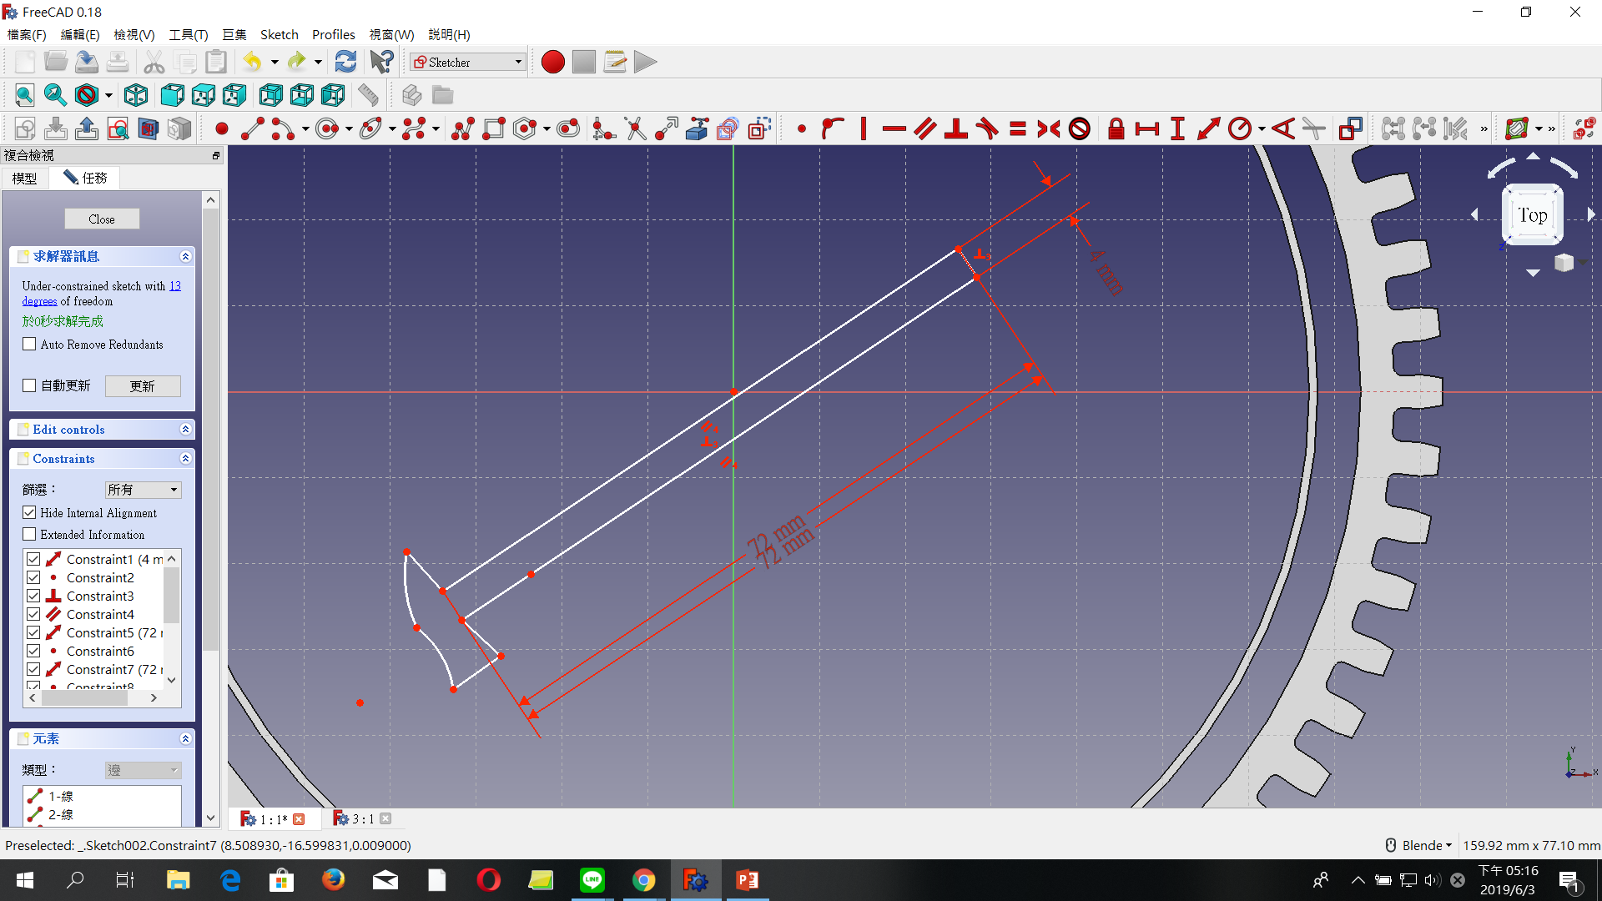Apply vertical distance constraint
The image size is (1602, 901).
[x=1177, y=128]
